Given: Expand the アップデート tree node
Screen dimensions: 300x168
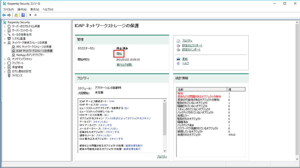Looking at the screenshot, I should tap(5, 63).
